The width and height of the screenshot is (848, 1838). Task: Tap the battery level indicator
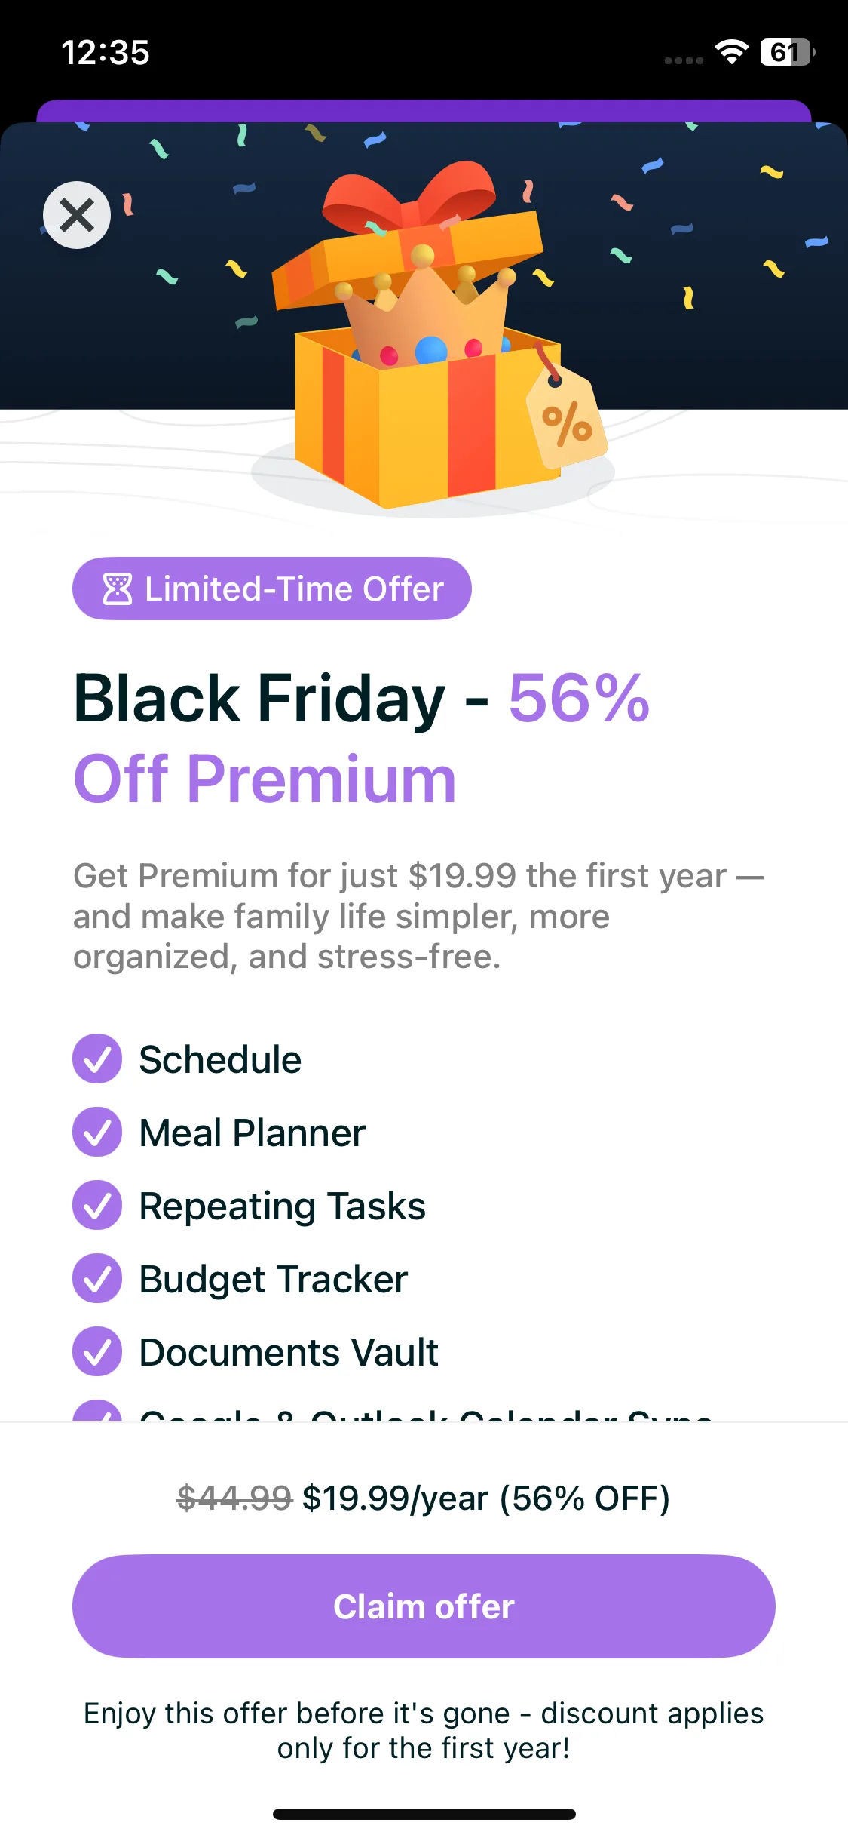pyautogui.click(x=786, y=52)
